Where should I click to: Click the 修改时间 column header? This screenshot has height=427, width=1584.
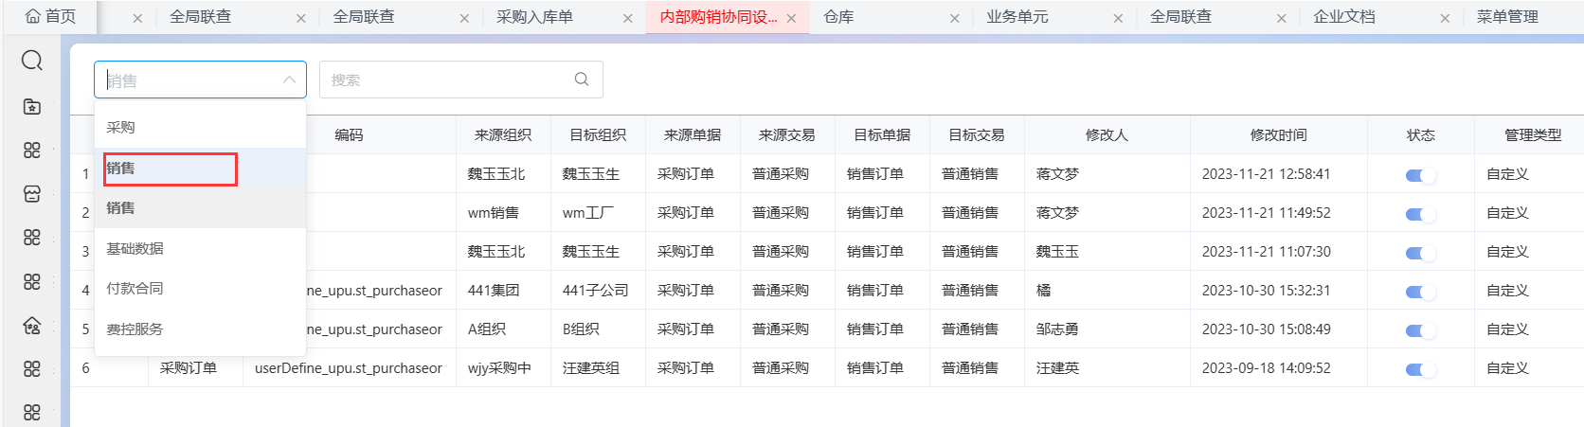(1278, 135)
